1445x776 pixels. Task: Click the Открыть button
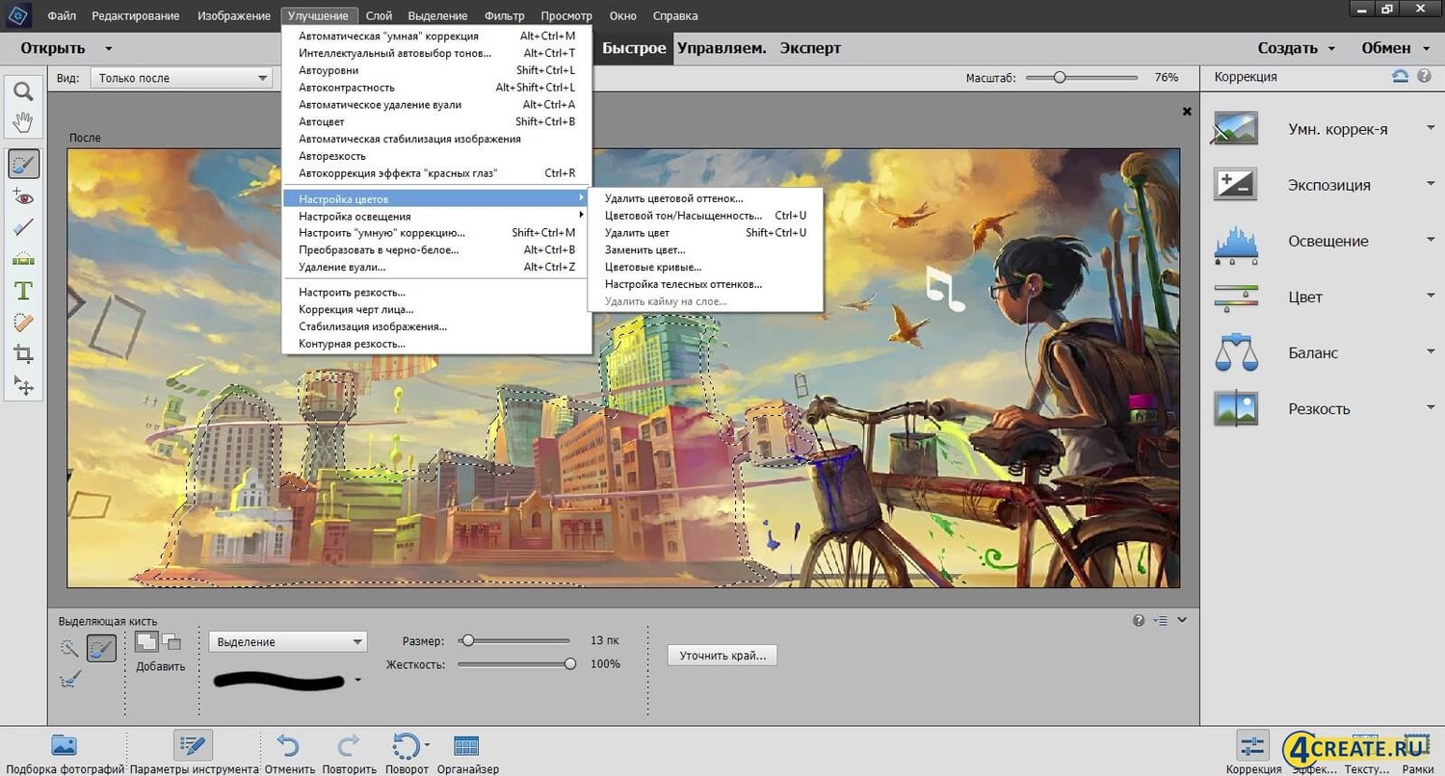pyautogui.click(x=53, y=48)
